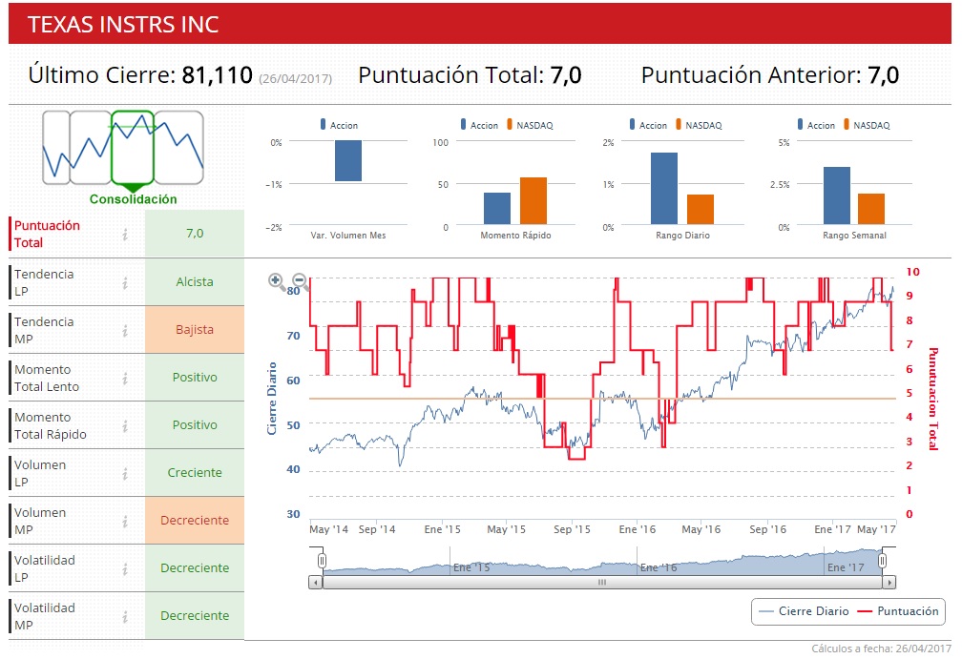This screenshot has width=962, height=659.
Task: Click the Alcista value cell
Action: coord(195,282)
